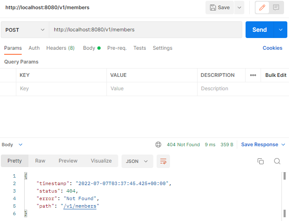Image resolution: width=289 pixels, height=221 pixels.
Task: Click the Description input cell
Action: [243, 89]
